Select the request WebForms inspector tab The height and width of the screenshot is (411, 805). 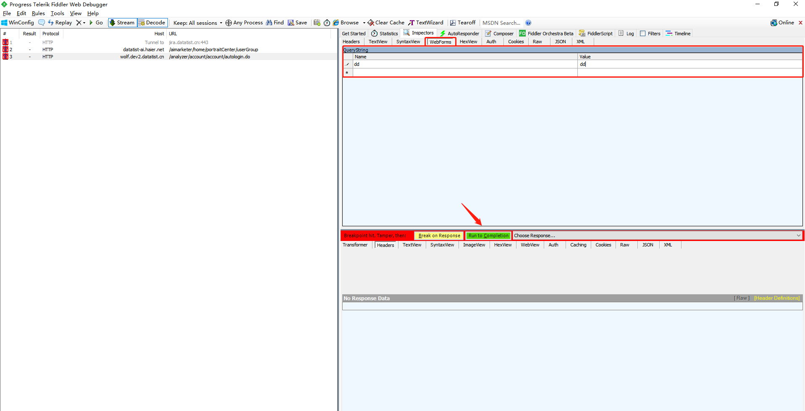441,42
